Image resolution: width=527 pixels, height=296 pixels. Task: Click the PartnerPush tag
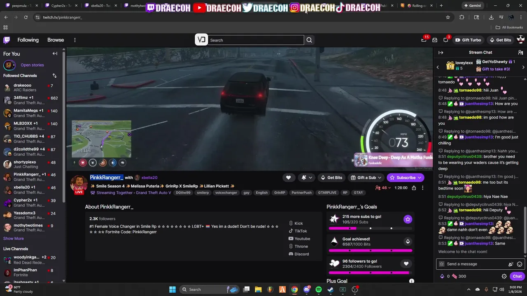pyautogui.click(x=301, y=193)
